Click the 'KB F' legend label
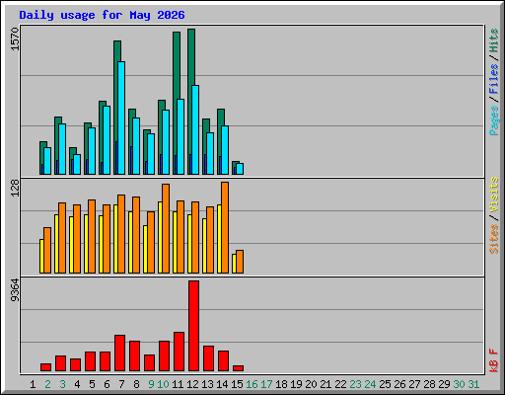 pyautogui.click(x=493, y=360)
